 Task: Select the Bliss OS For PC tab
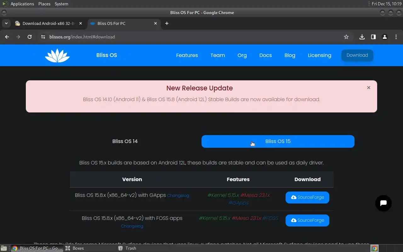point(123,23)
